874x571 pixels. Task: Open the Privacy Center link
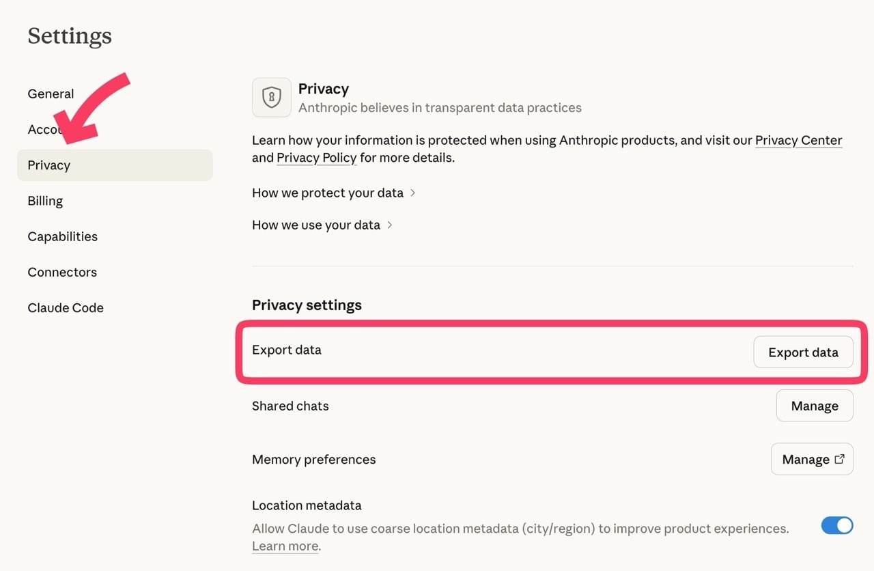tap(798, 140)
